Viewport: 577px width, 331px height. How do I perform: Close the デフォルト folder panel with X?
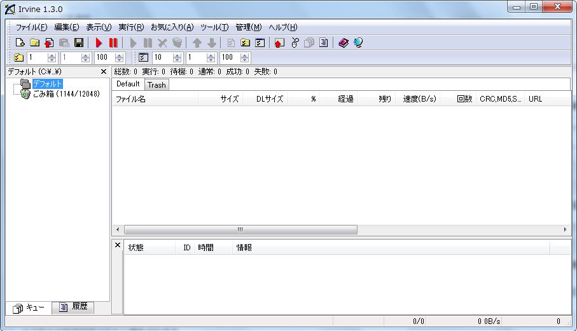click(x=104, y=72)
